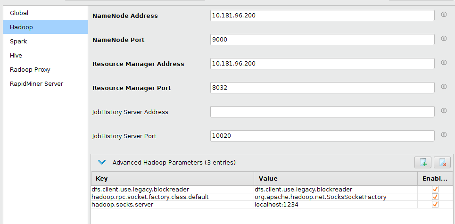Click the NameNode Port input field

[x=322, y=40]
